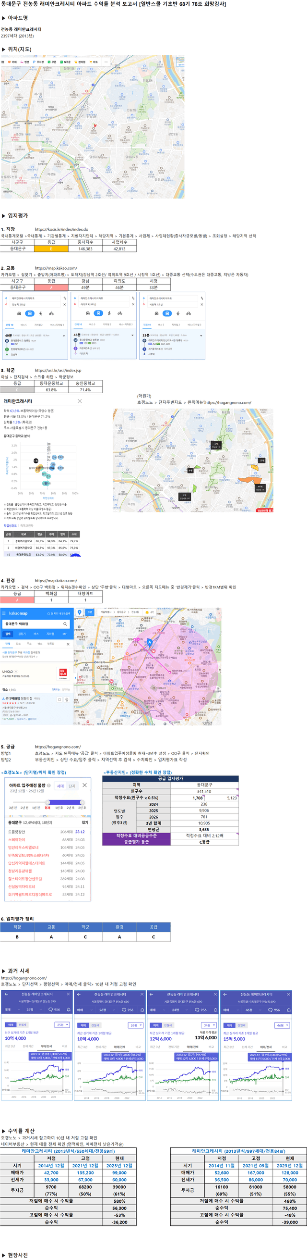Click the end handle of move-in period slider
Image resolution: width=307 pixels, height=1259 pixels.
click(x=82, y=802)
